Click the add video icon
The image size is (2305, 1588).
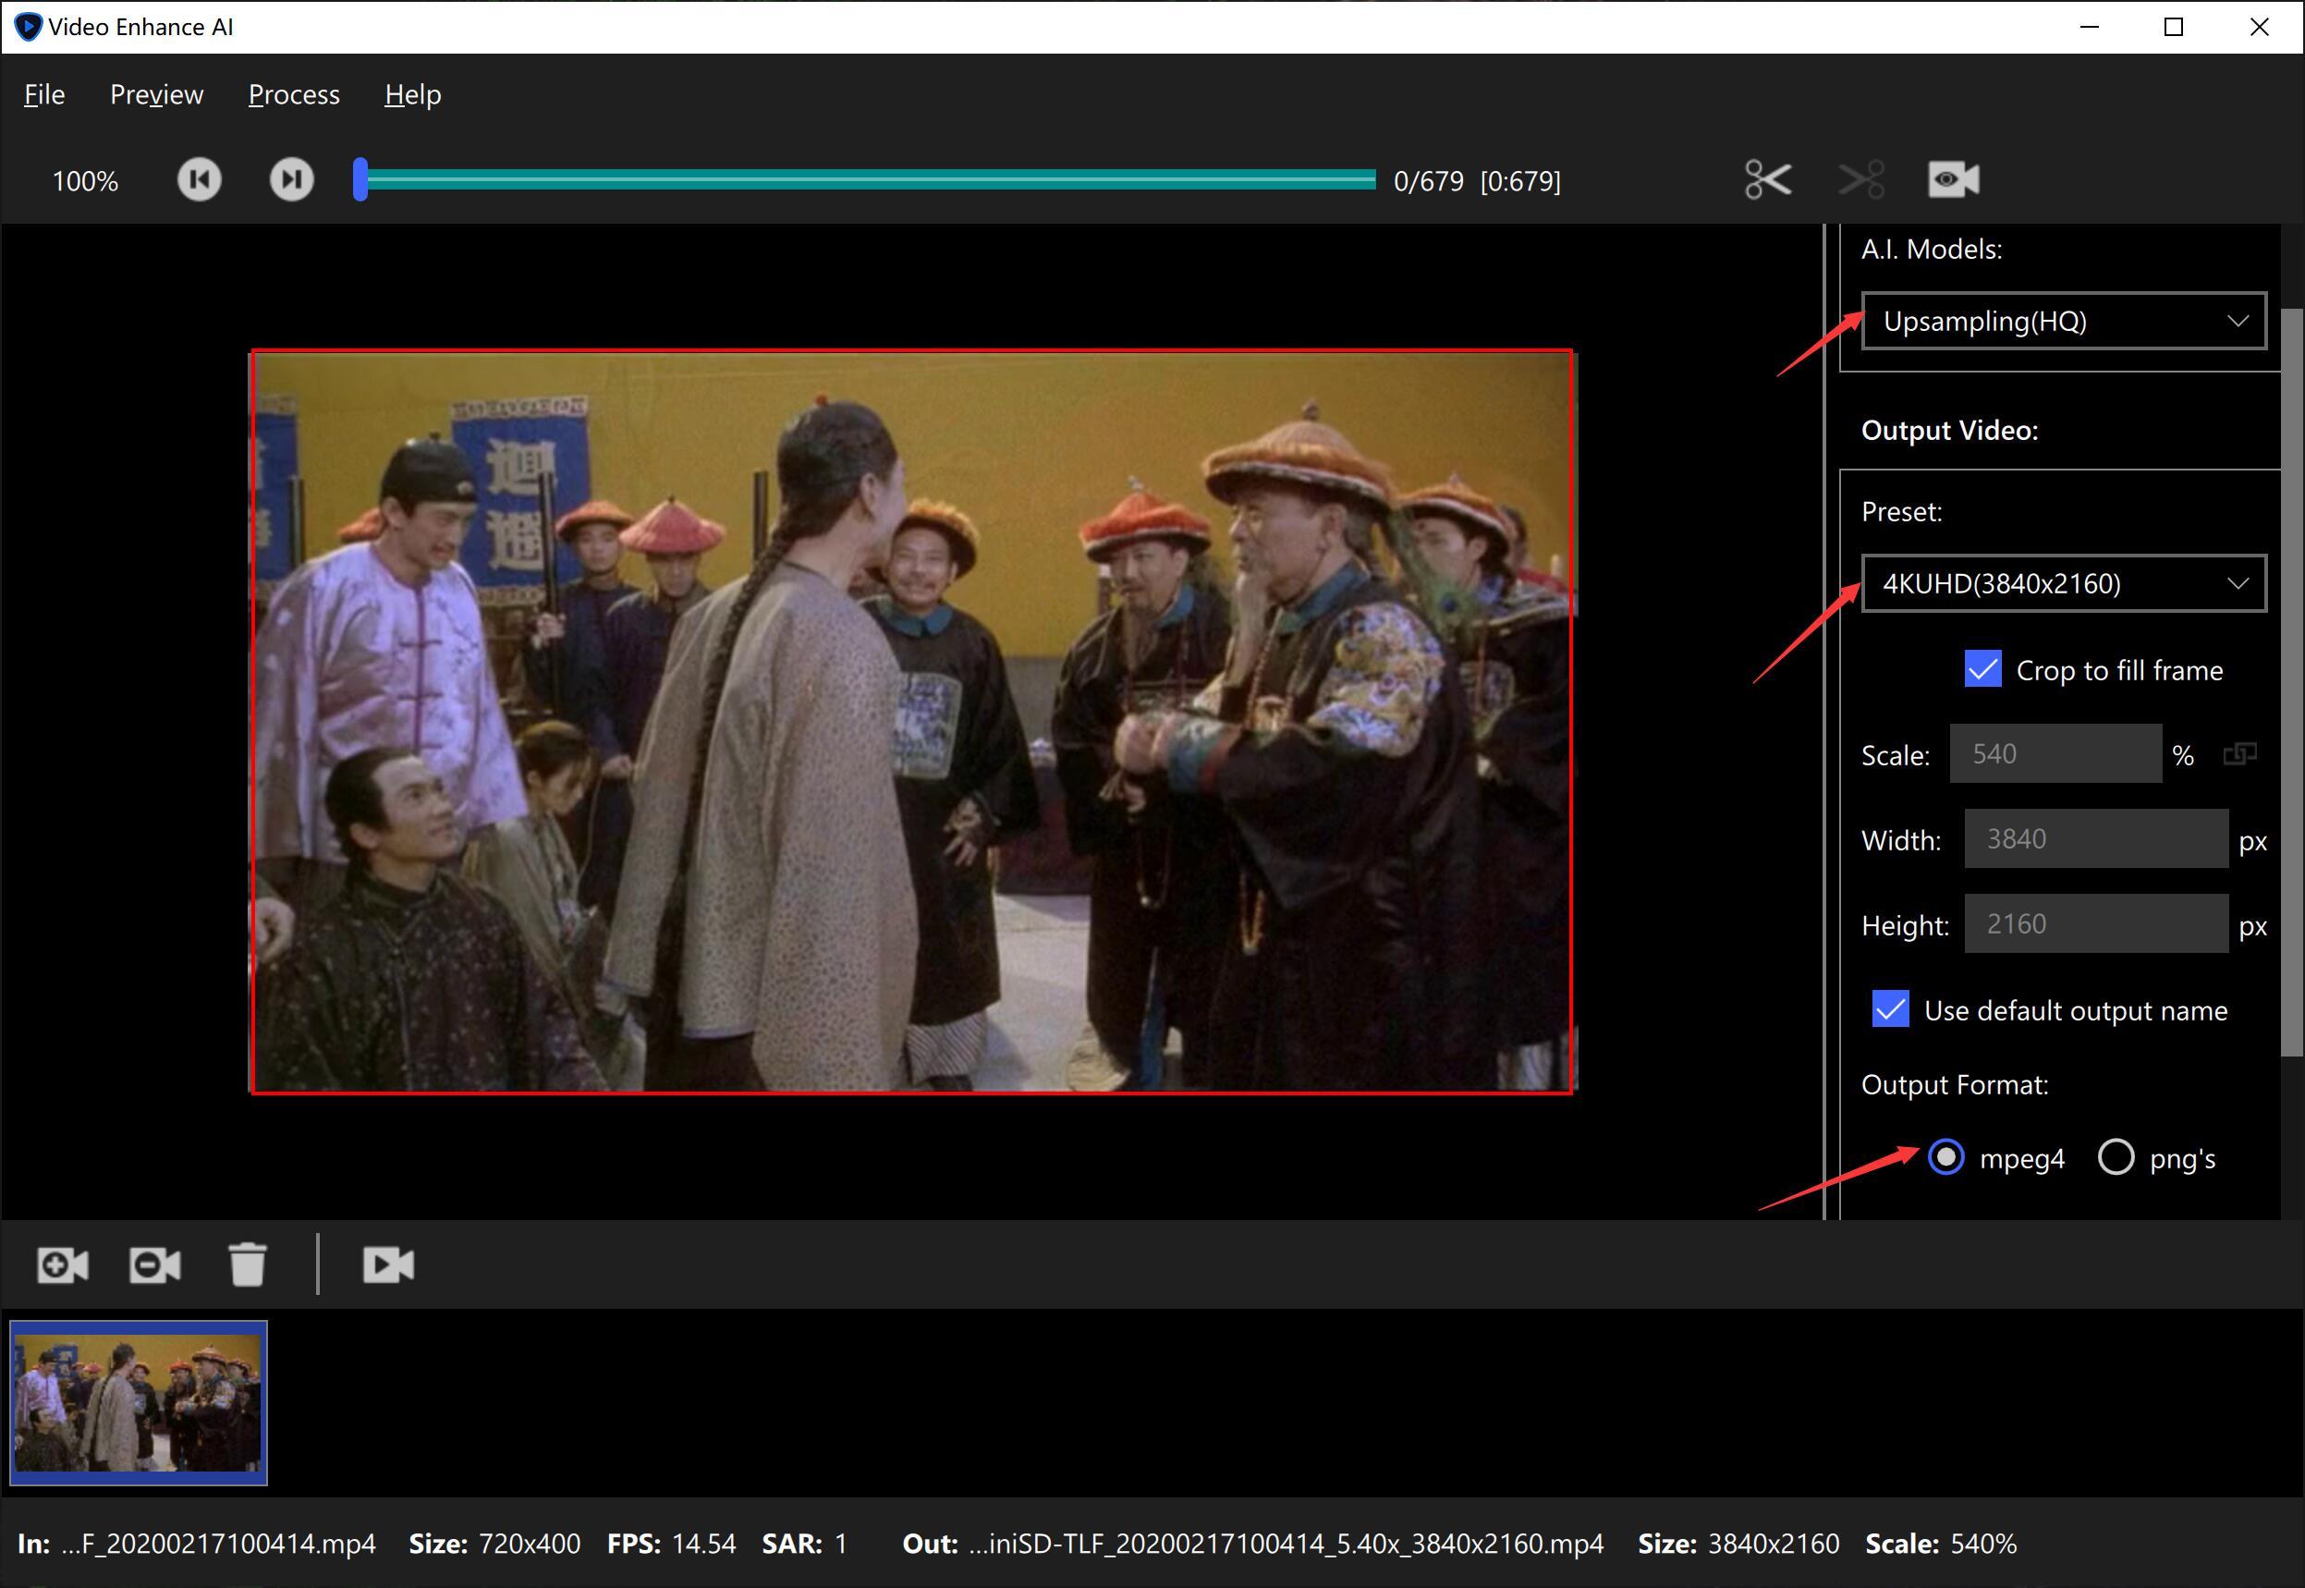coord(63,1264)
